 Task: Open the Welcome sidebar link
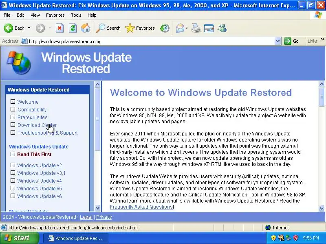pos(28,102)
